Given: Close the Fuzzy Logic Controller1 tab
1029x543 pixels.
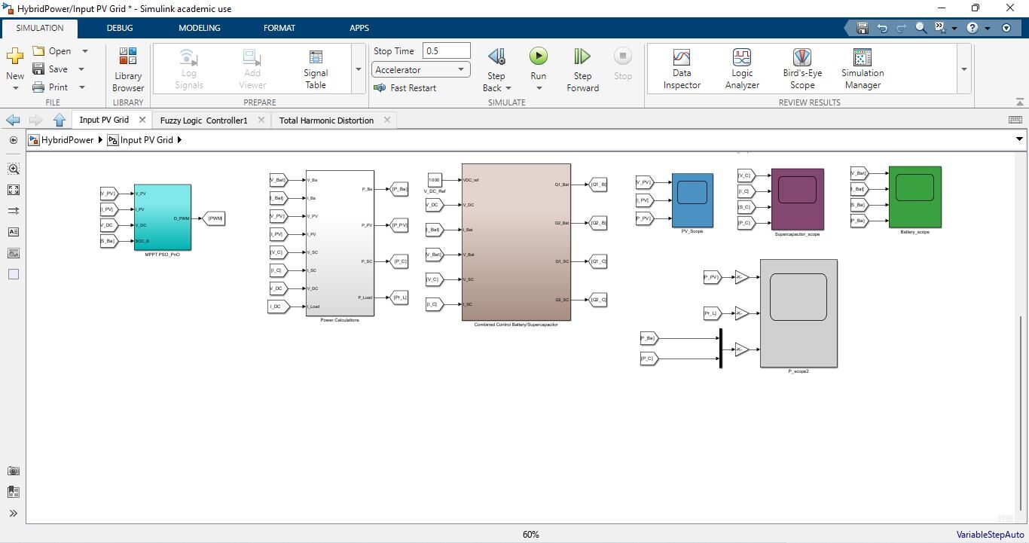Looking at the screenshot, I should click(x=261, y=120).
